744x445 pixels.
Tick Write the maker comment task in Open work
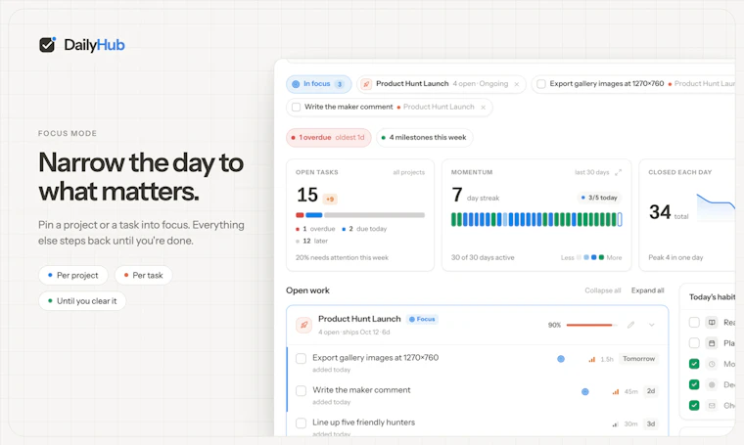coord(301,391)
